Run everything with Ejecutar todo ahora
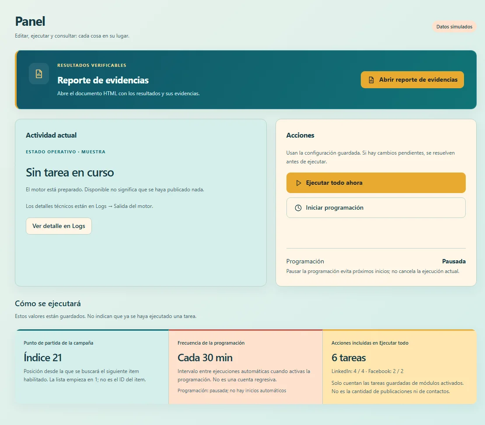Screen dimensions: 485x425 pos(376,183)
